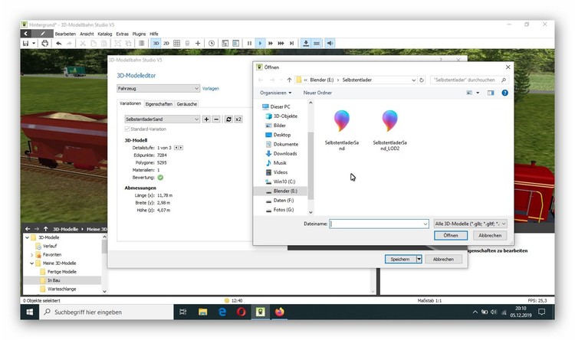Click the x2 scale button

click(238, 119)
